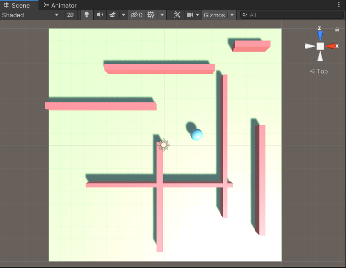This screenshot has height=268, width=346.
Task: Toggle the Gizmos button
Action: (214, 15)
